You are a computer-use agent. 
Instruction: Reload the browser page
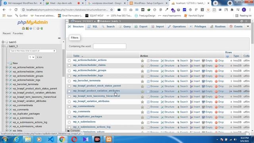(16, 10)
